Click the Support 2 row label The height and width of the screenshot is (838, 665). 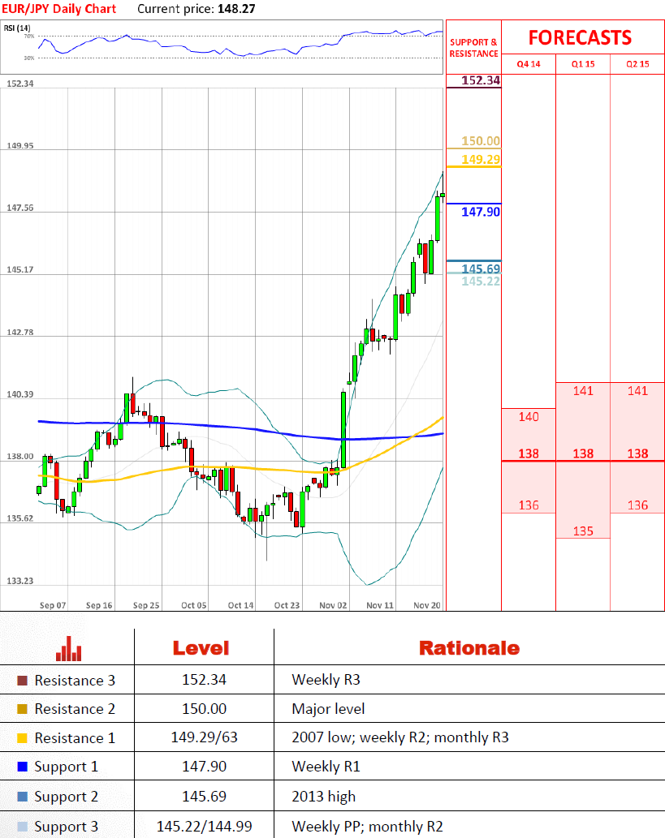click(x=67, y=797)
